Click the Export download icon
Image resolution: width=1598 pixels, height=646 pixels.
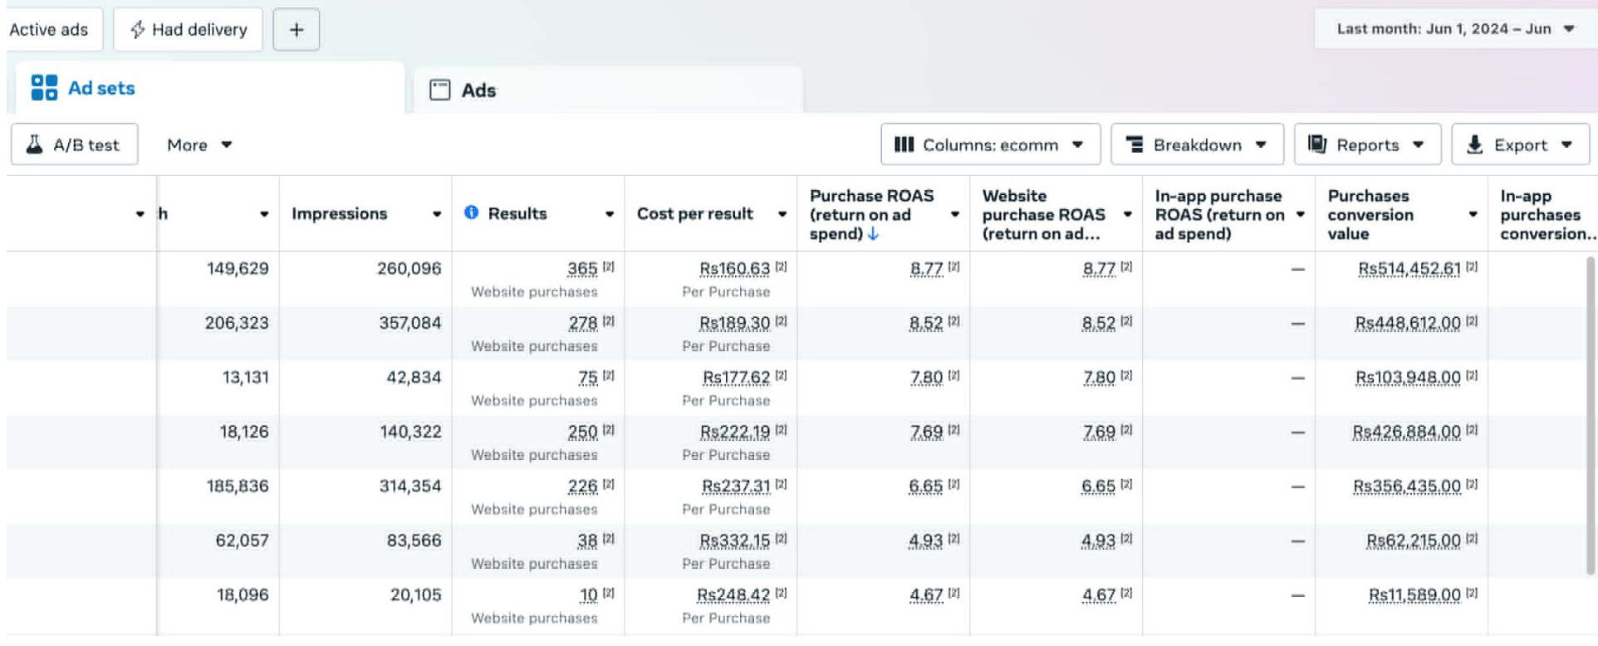click(1474, 144)
